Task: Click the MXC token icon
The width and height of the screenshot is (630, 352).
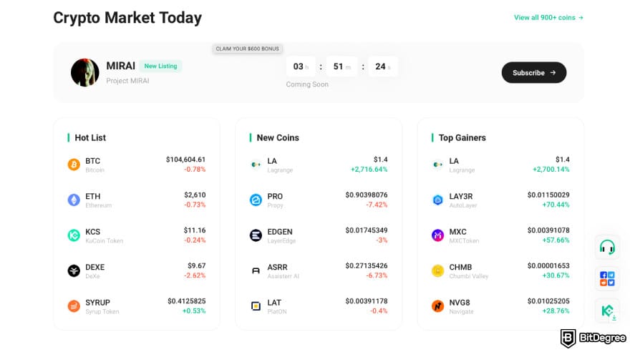Action: (437, 235)
